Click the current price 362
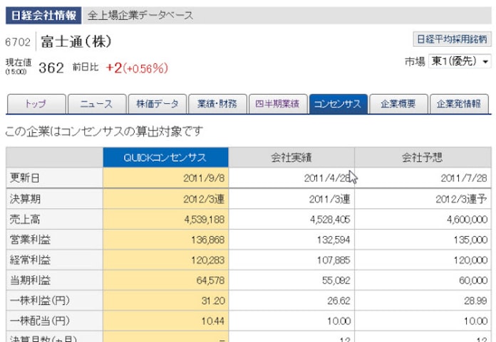496x342 pixels. coord(51,68)
